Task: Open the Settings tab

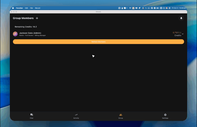Action: click(165, 116)
